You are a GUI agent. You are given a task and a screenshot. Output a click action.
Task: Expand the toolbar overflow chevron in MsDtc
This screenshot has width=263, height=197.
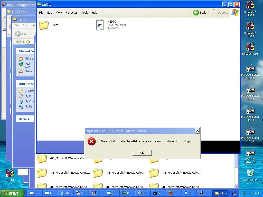[214, 9]
